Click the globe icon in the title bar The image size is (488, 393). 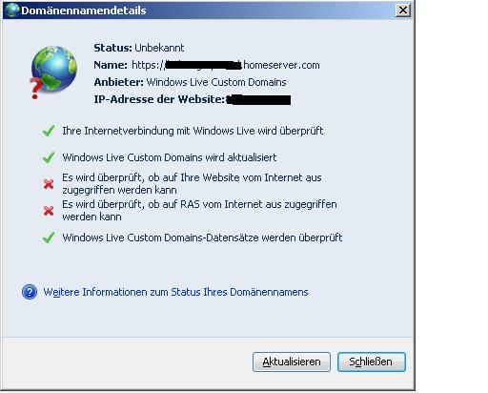click(x=12, y=10)
